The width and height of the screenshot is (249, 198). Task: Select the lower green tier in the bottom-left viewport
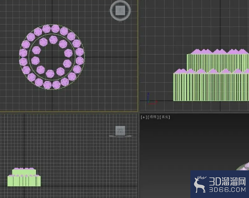[x=24, y=181]
